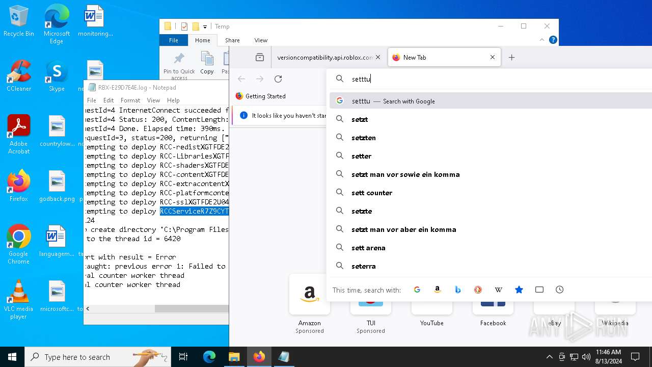Click the Firefox reload button

point(278,79)
